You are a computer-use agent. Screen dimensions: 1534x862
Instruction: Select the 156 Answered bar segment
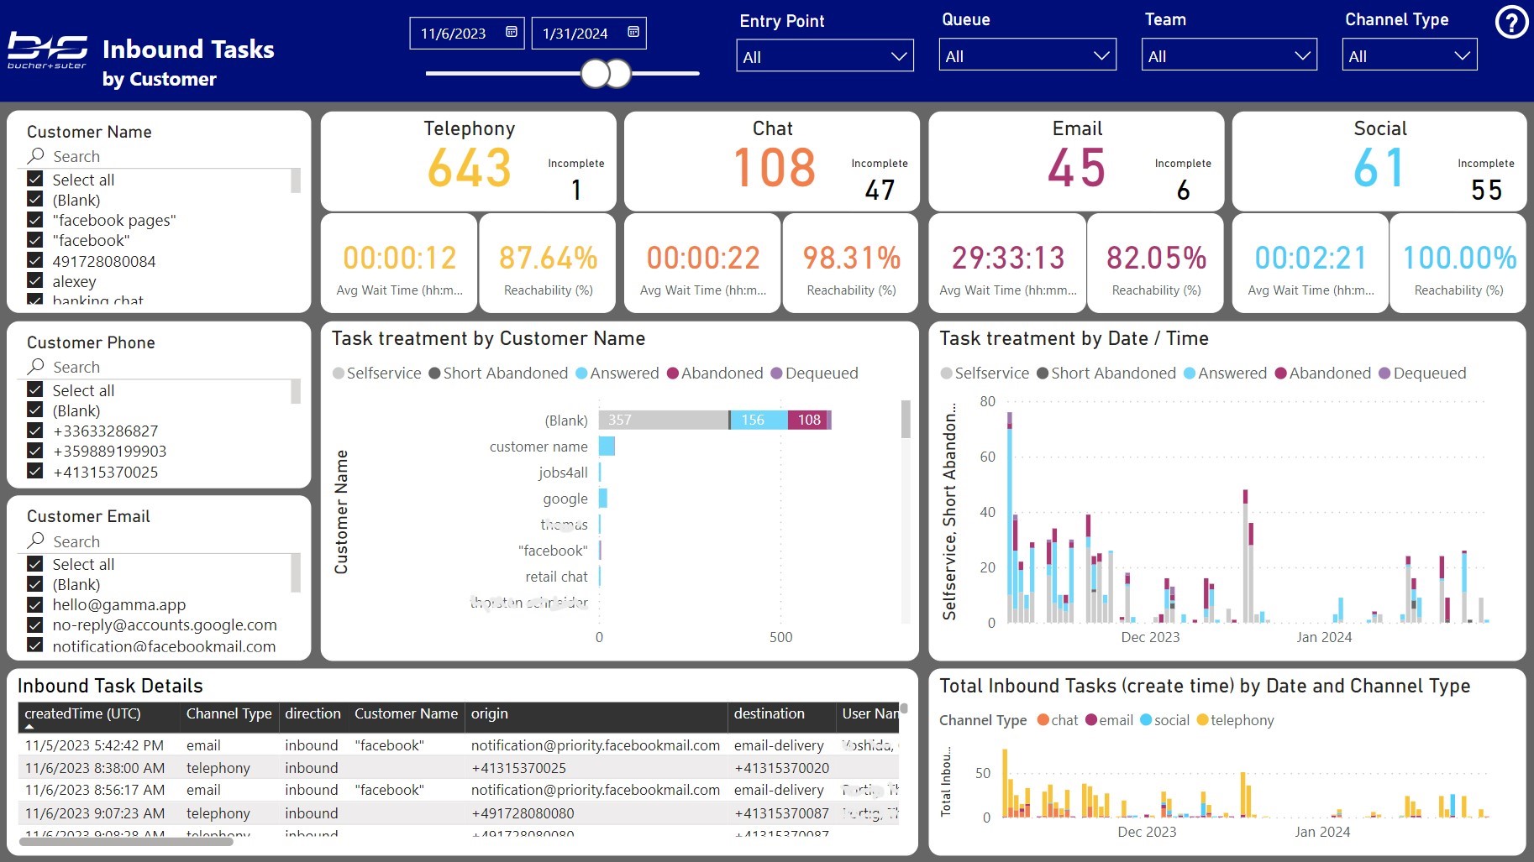759,420
